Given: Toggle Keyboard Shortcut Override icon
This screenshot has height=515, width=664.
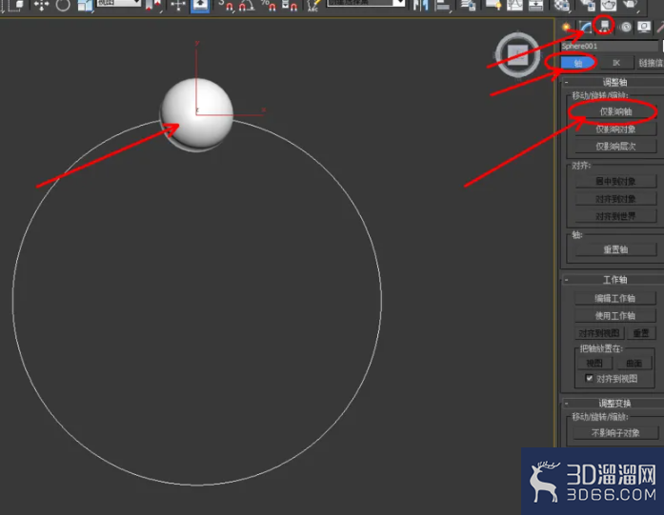Looking at the screenshot, I should (x=200, y=5).
